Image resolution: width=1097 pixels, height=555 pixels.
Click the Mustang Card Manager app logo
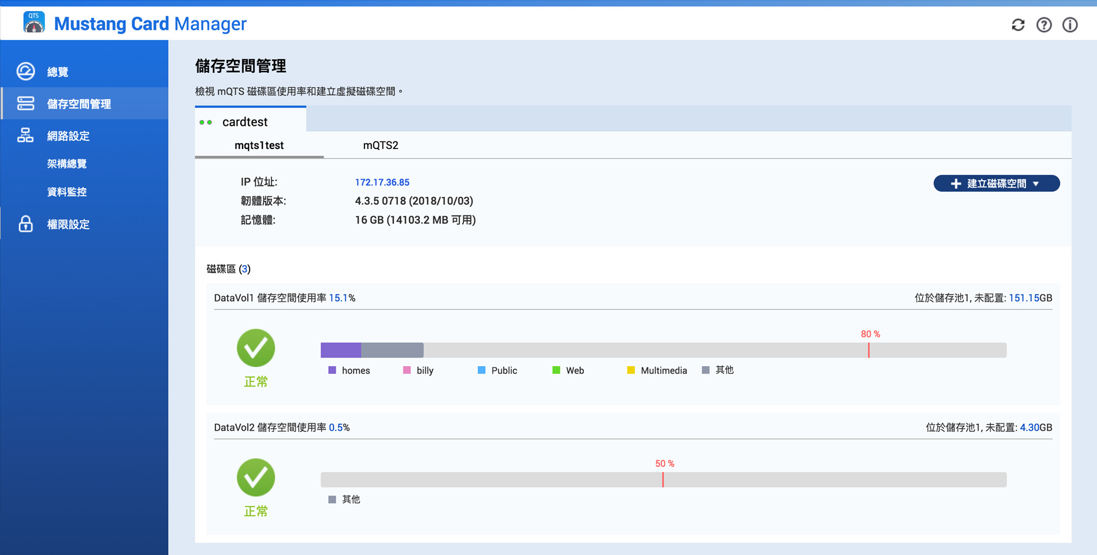click(34, 23)
